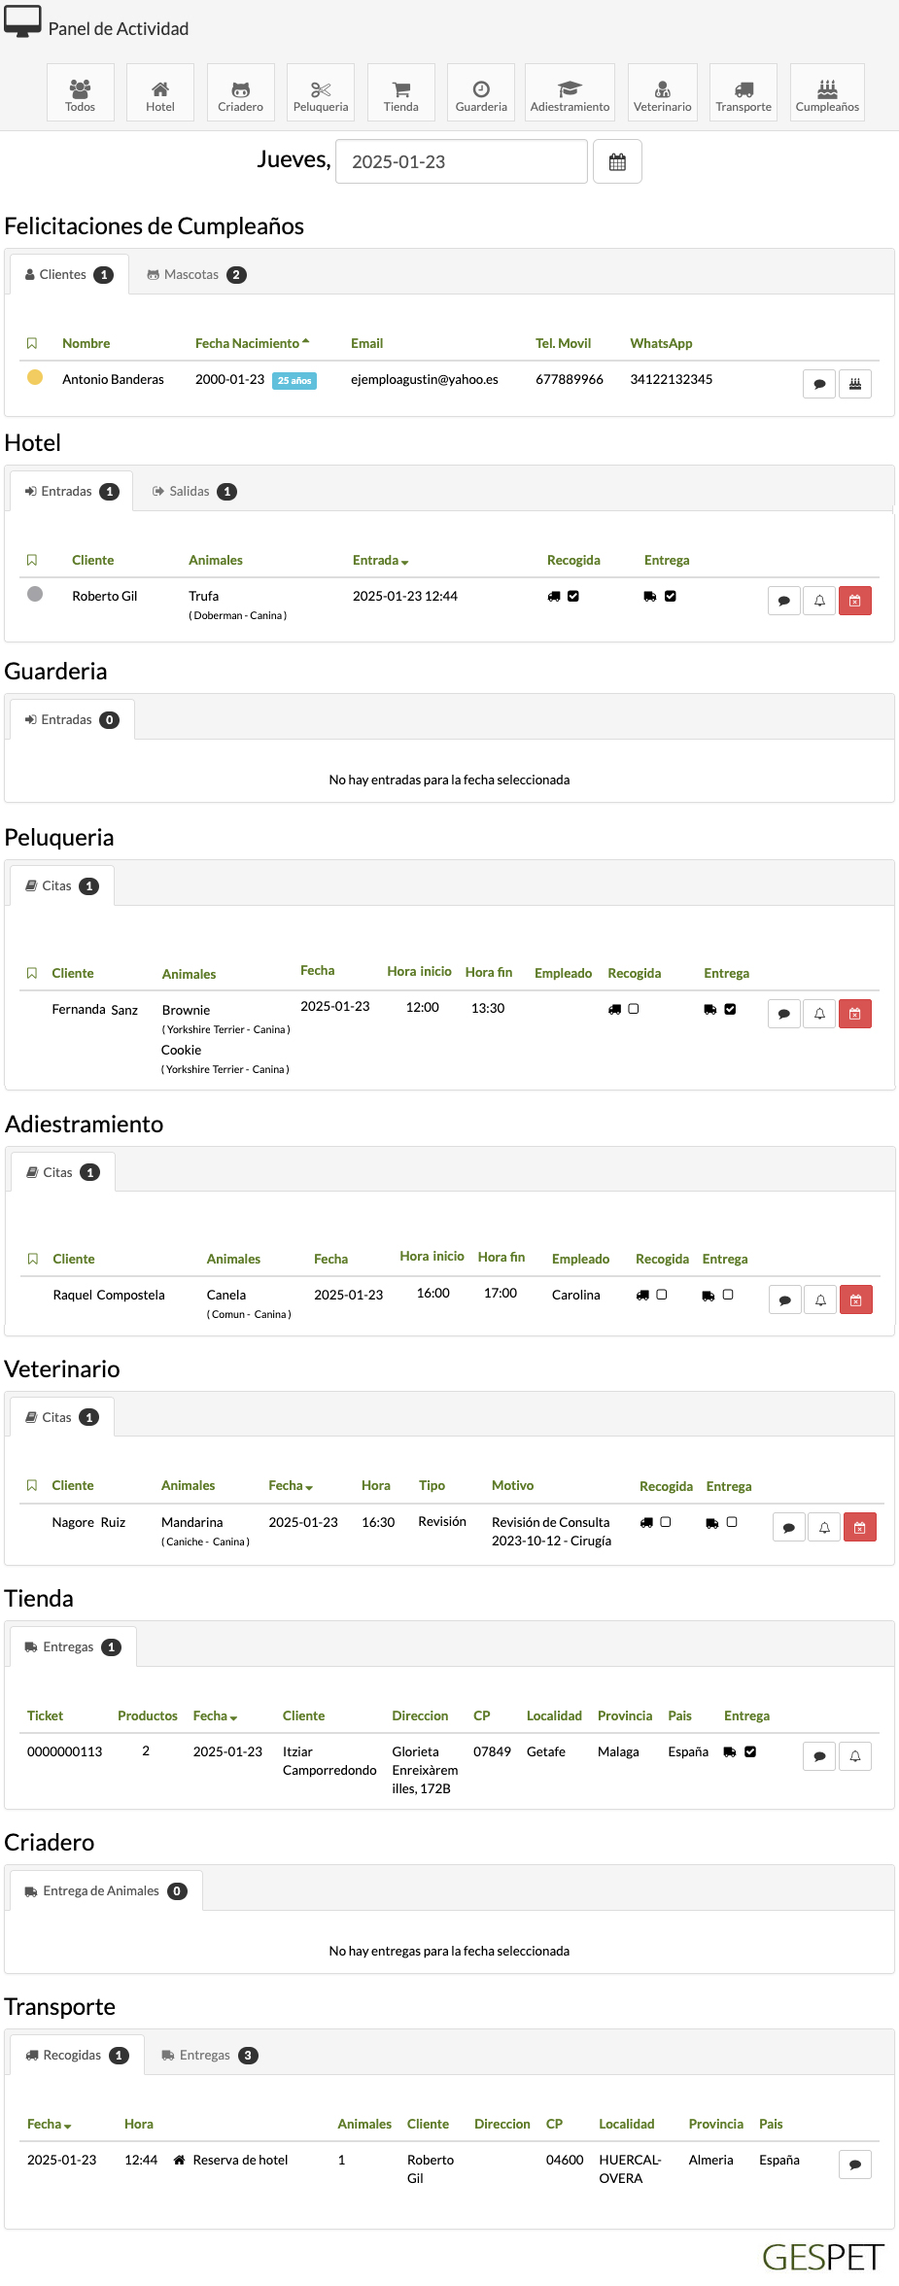Viewport: 899px width, 2286px height.
Task: Click the yellow status dot for Antonio Banderas
Action: coord(35,377)
